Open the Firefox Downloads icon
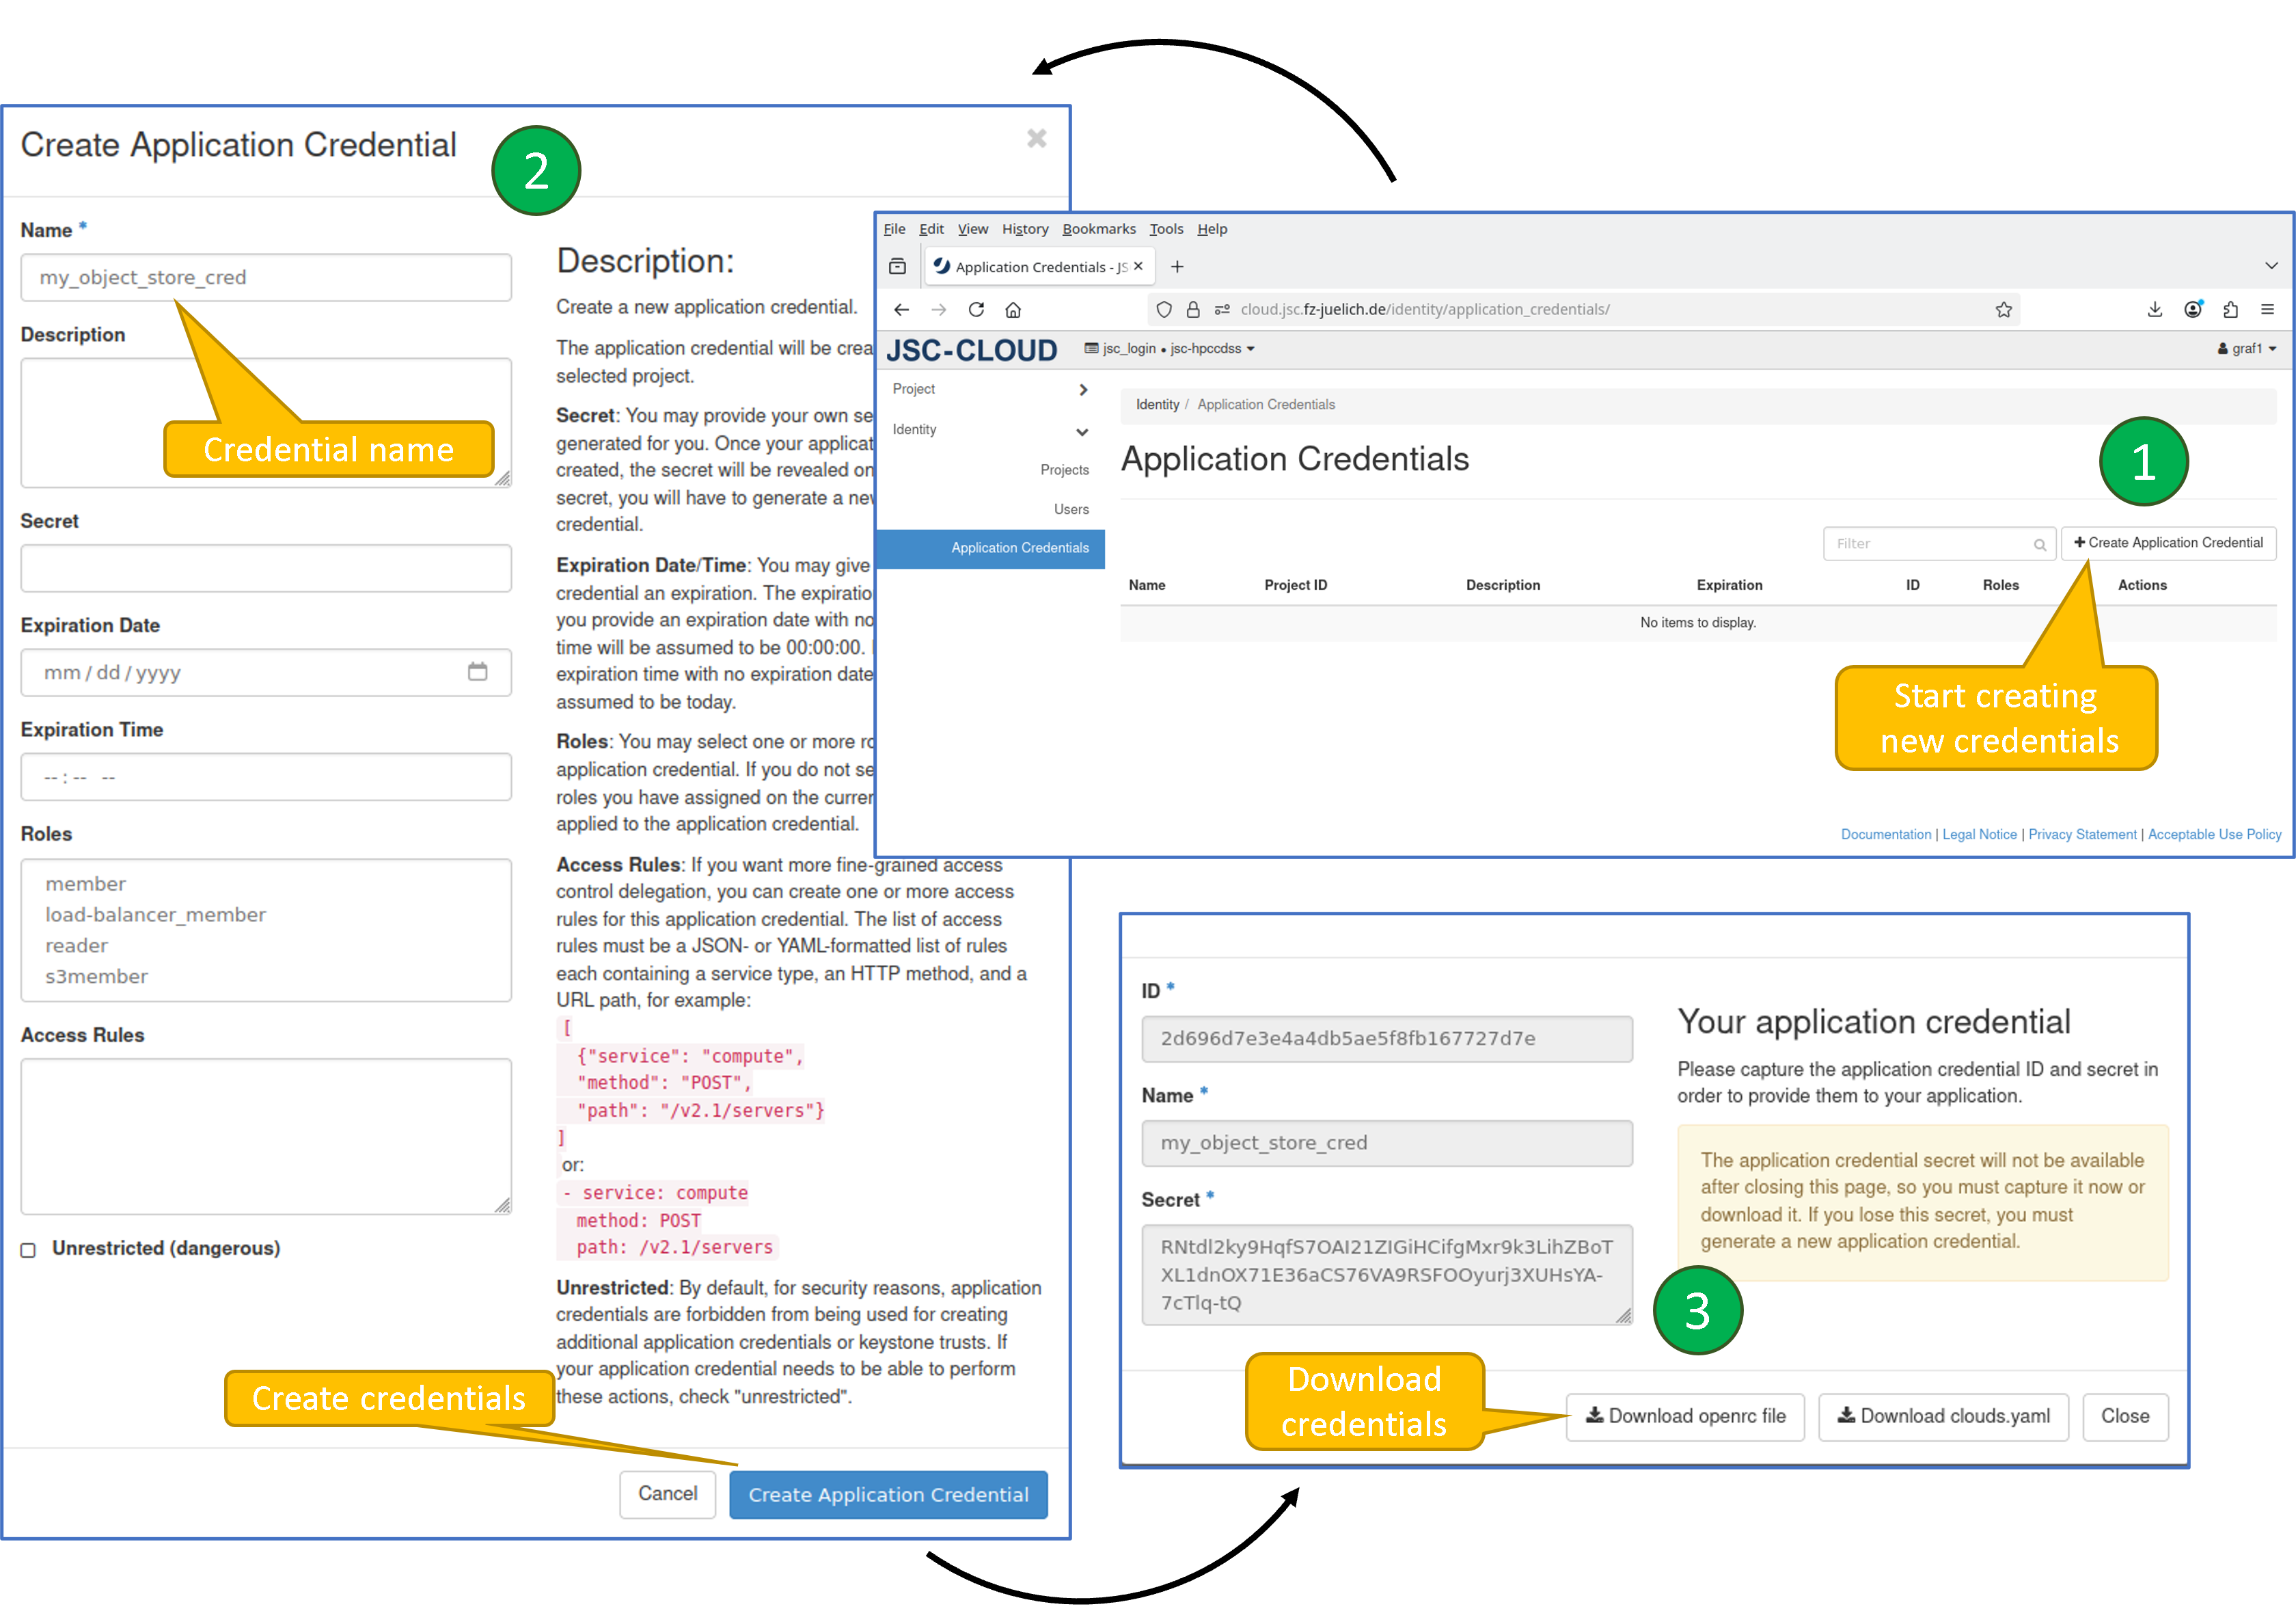This screenshot has width=2296, height=1611. tap(2155, 310)
